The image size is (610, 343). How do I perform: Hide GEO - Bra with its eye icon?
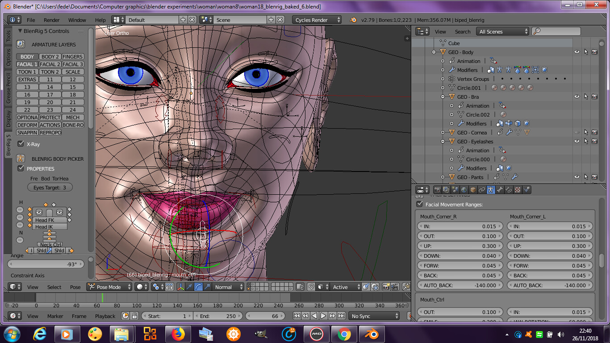click(x=577, y=97)
